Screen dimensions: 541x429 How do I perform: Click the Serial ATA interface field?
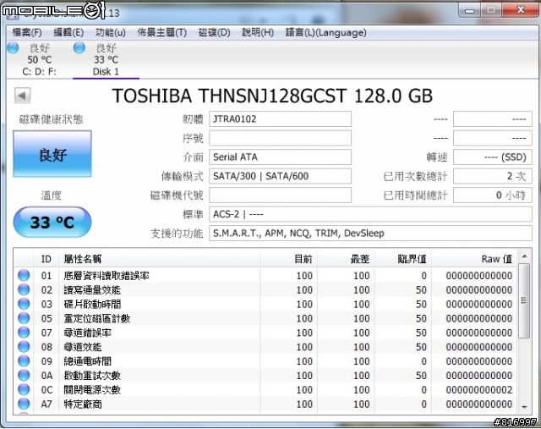[x=280, y=157]
